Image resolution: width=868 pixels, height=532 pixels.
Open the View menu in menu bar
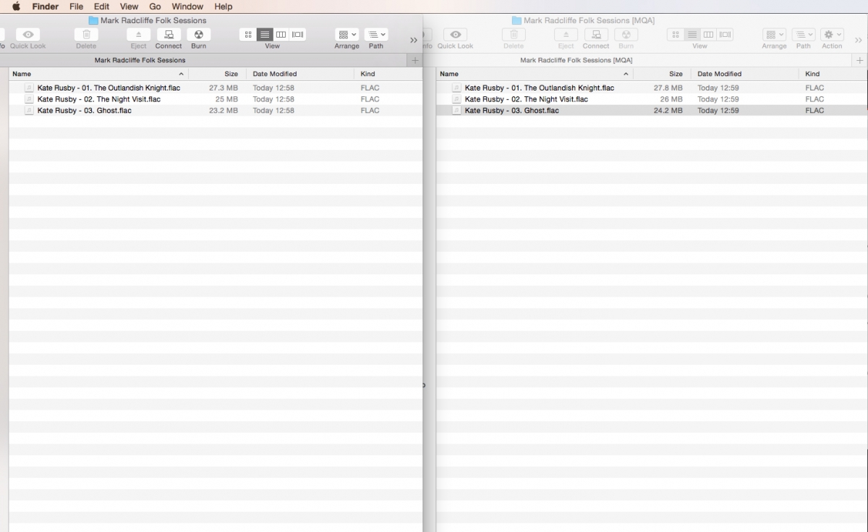pos(129,7)
